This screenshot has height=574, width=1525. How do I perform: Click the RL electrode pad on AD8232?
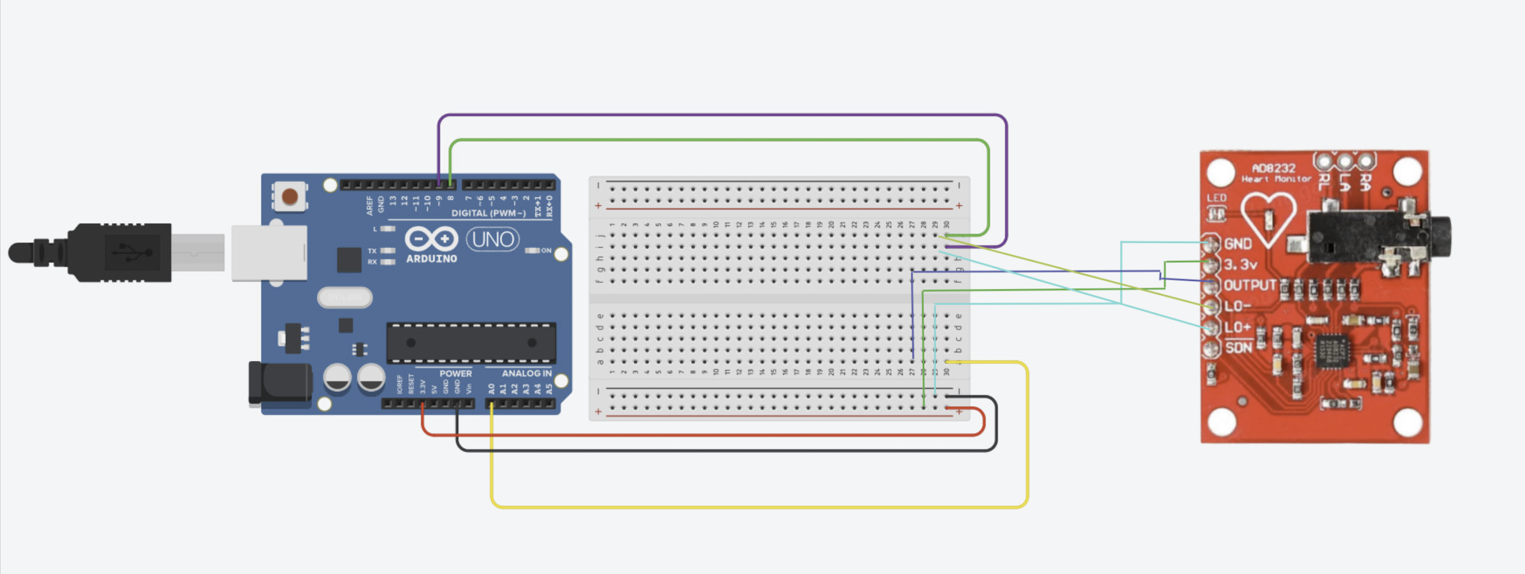point(1324,160)
